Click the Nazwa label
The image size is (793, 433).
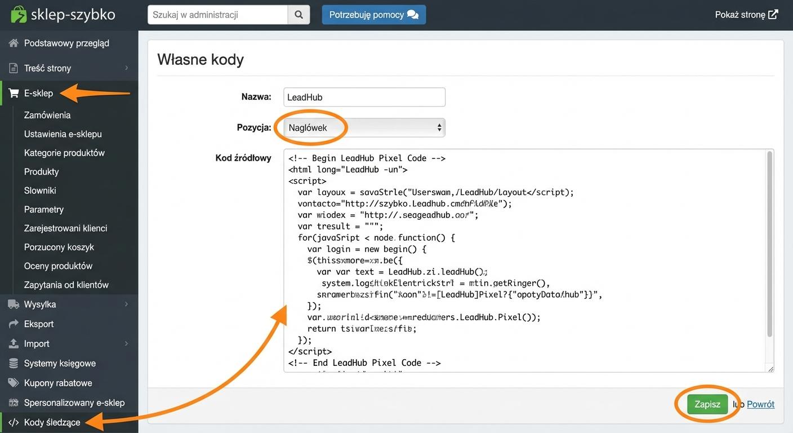coord(256,97)
